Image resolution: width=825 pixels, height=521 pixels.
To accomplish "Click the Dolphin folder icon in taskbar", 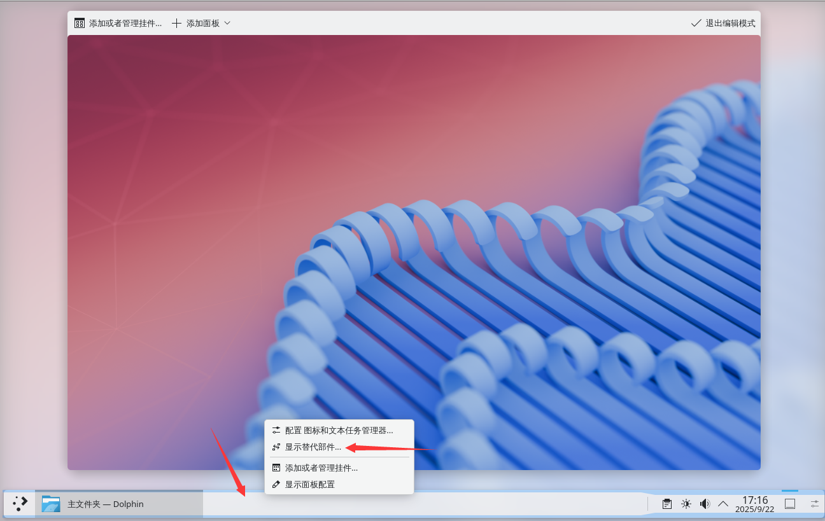I will pos(51,504).
